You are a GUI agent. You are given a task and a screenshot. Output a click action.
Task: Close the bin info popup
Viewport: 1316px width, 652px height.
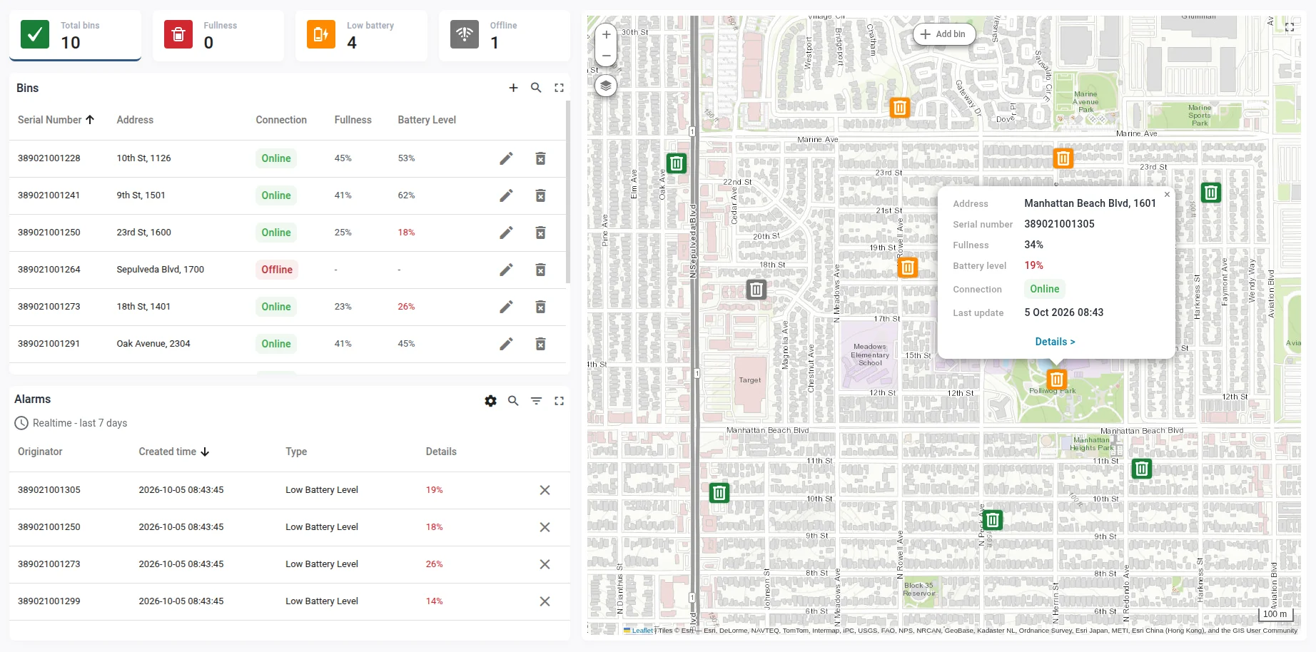pos(1167,194)
